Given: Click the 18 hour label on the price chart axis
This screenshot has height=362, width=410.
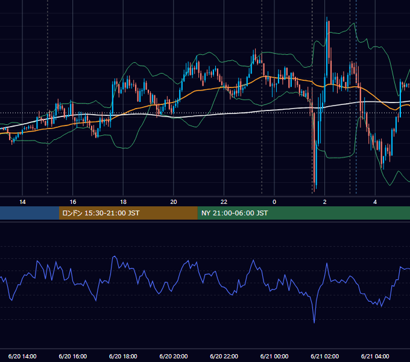Looking at the screenshot, I should coord(123,202).
